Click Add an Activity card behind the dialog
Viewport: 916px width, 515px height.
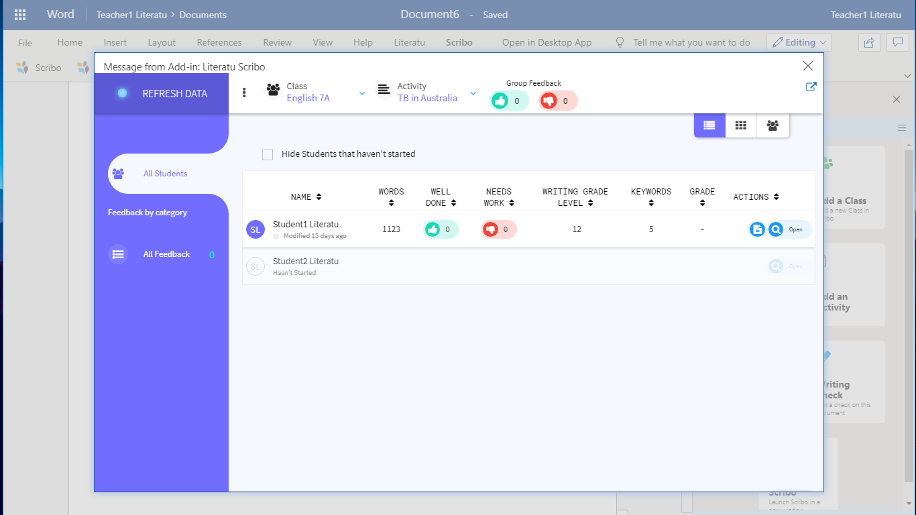coord(854,285)
